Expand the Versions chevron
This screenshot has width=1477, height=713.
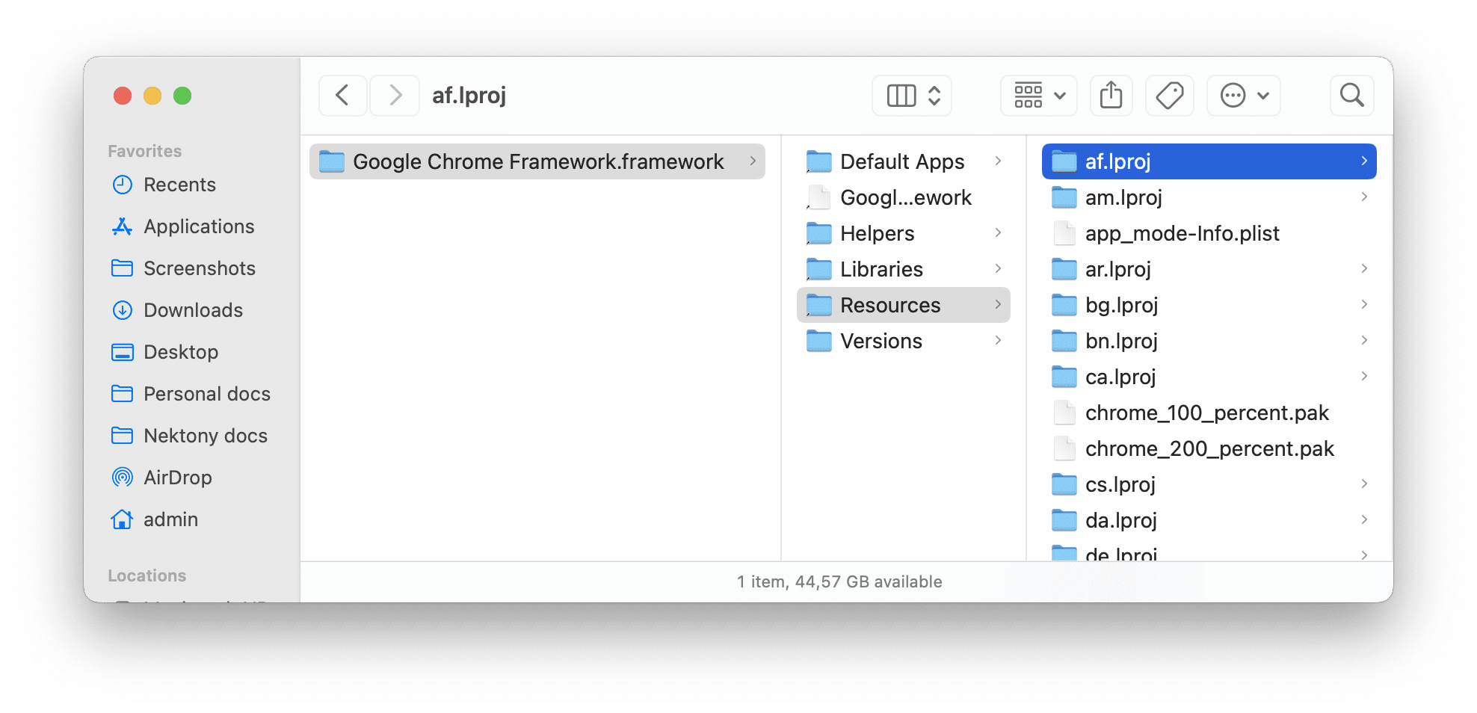[x=998, y=341]
